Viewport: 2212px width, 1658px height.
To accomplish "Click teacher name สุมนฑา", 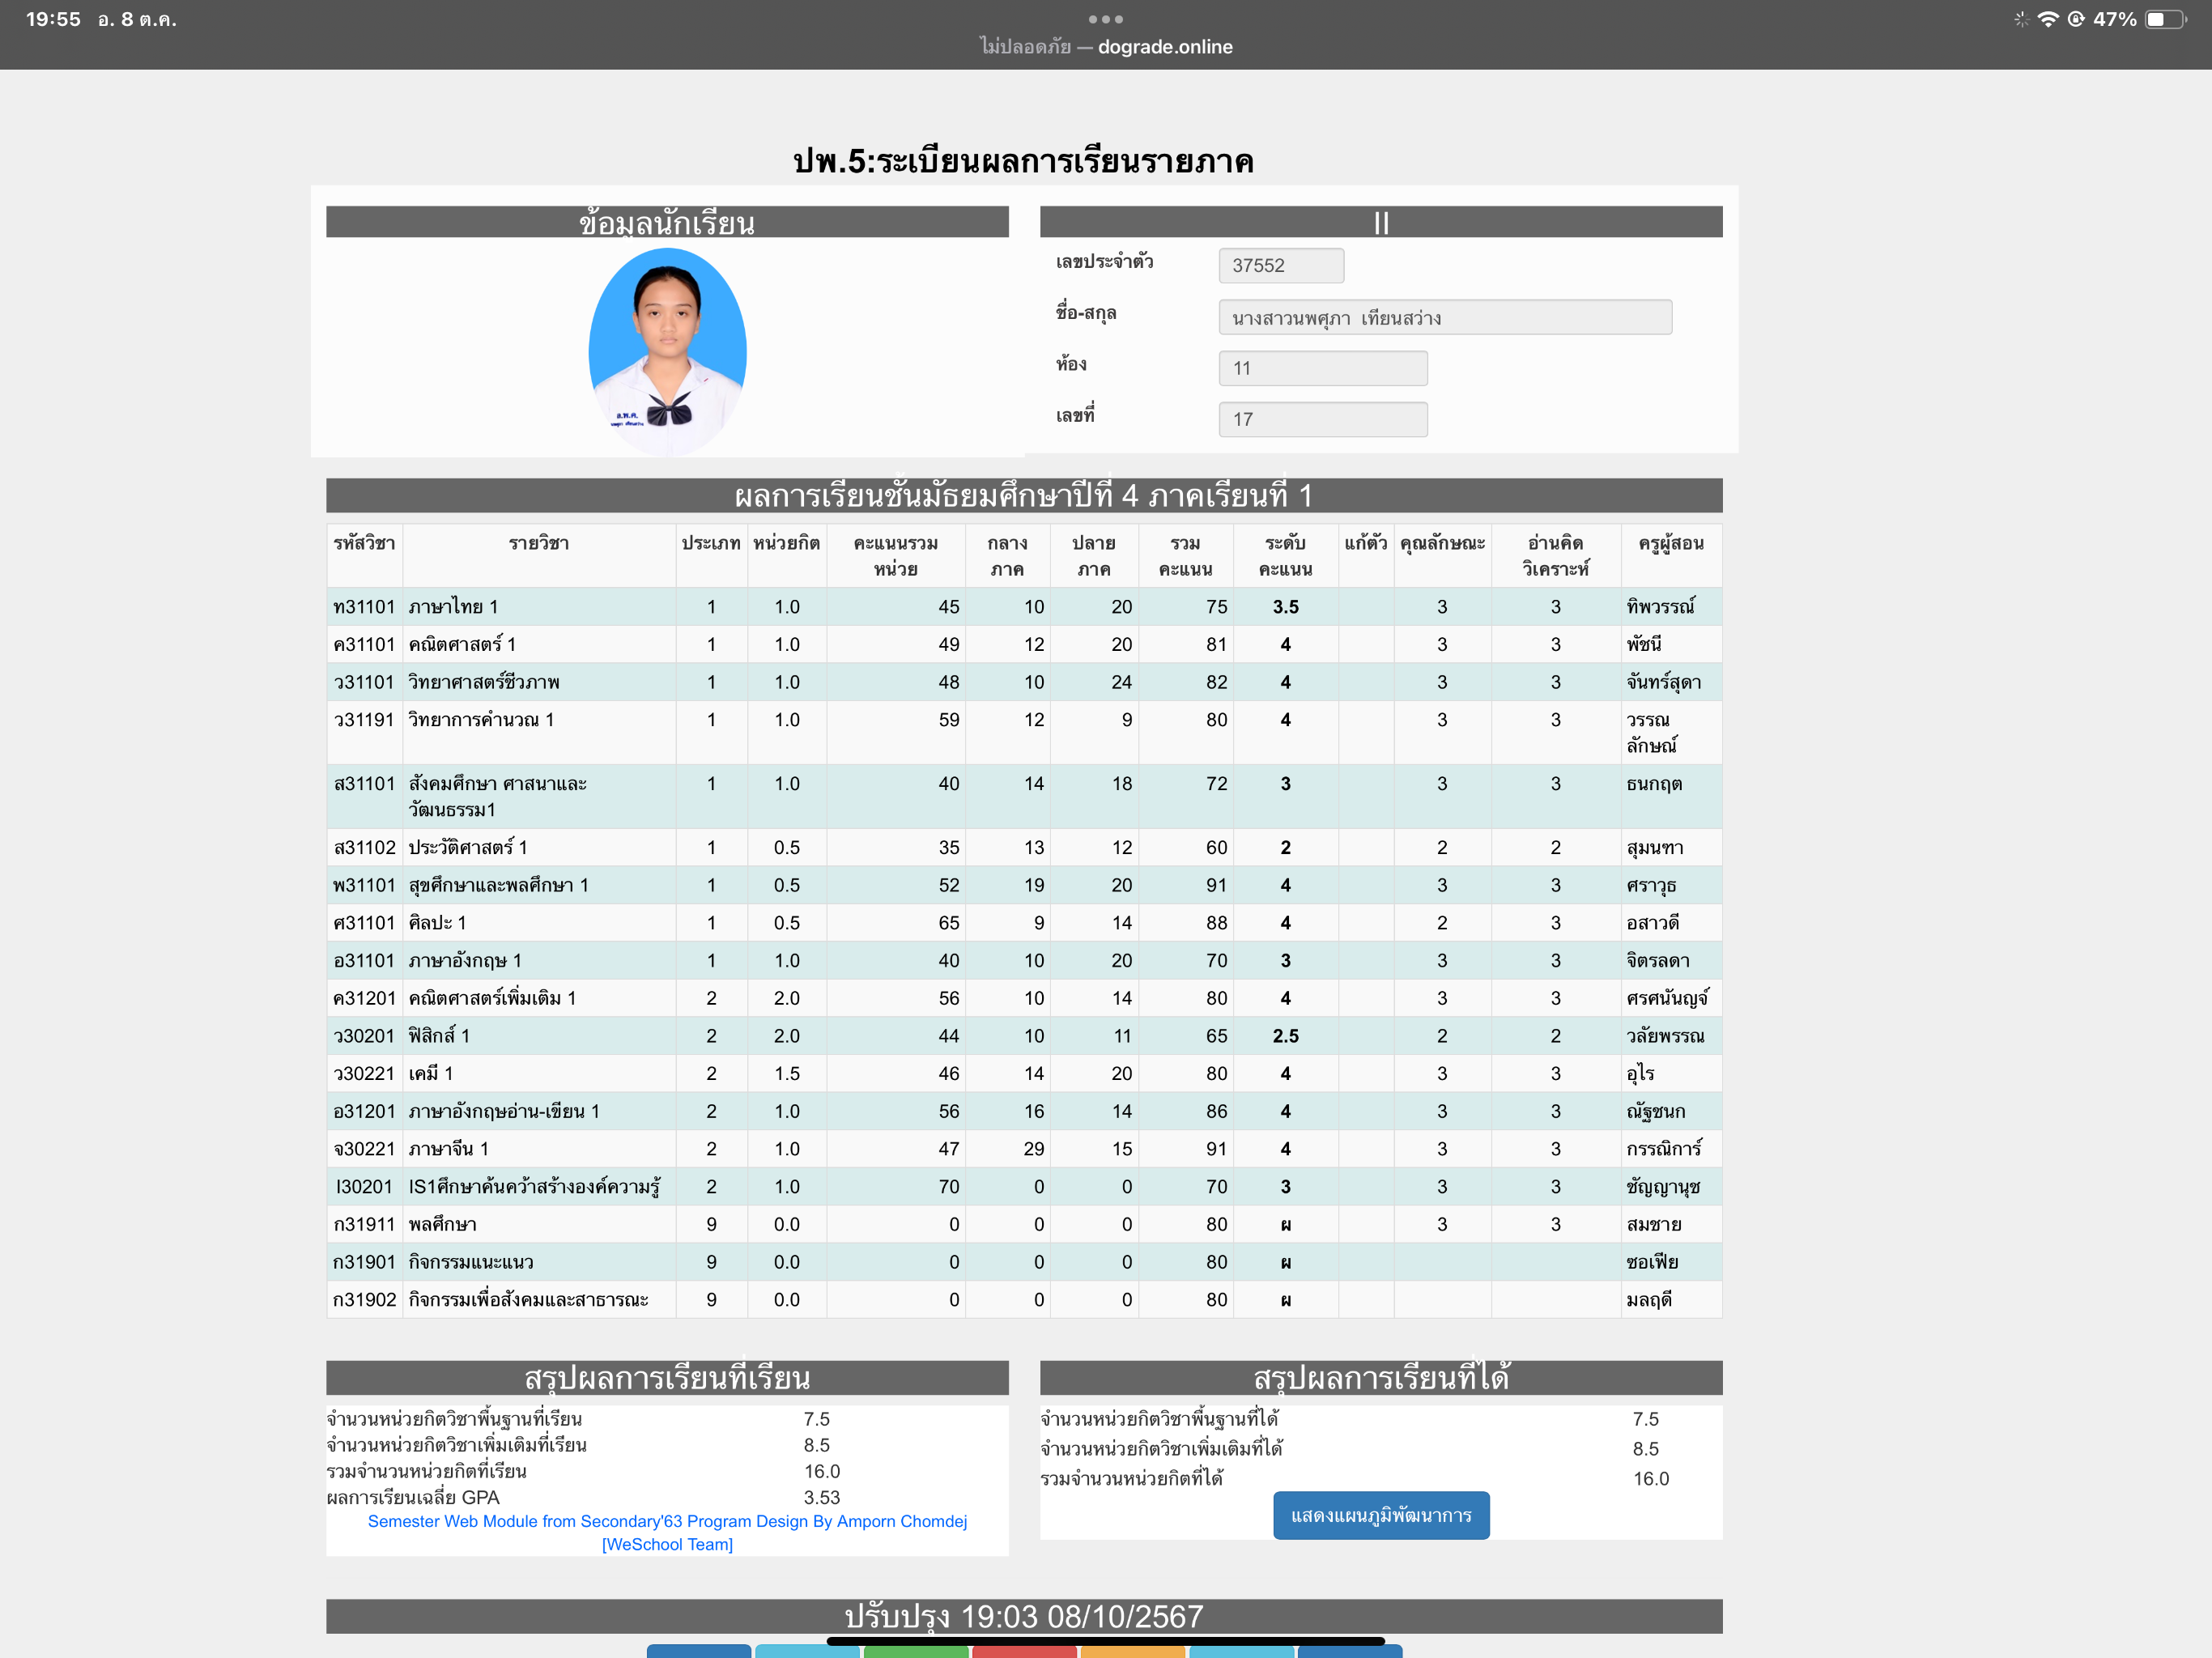I will click(1655, 848).
